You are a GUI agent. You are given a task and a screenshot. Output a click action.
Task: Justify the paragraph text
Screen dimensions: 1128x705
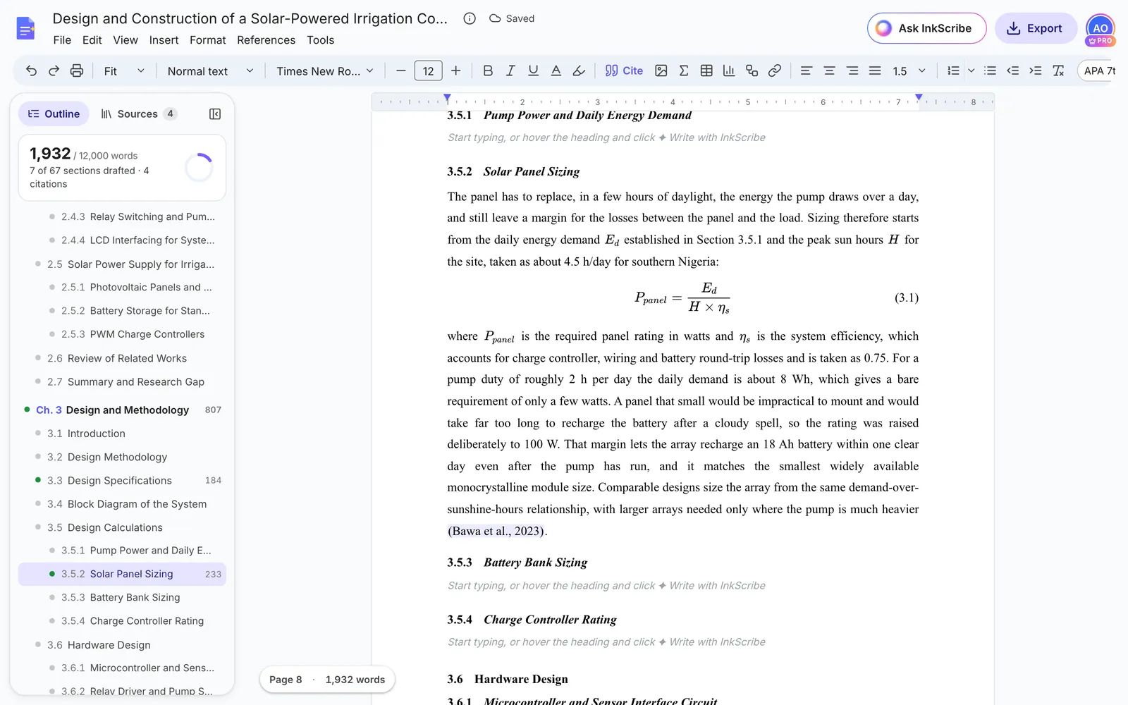[x=875, y=70]
